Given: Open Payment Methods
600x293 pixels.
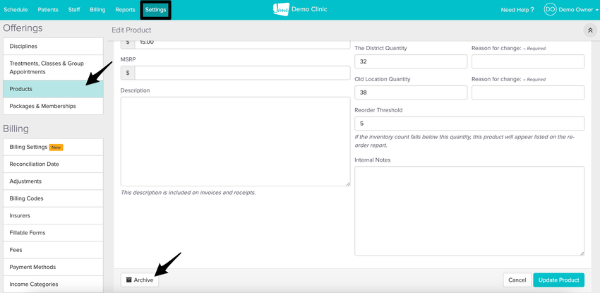Looking at the screenshot, I should click(53, 267).
